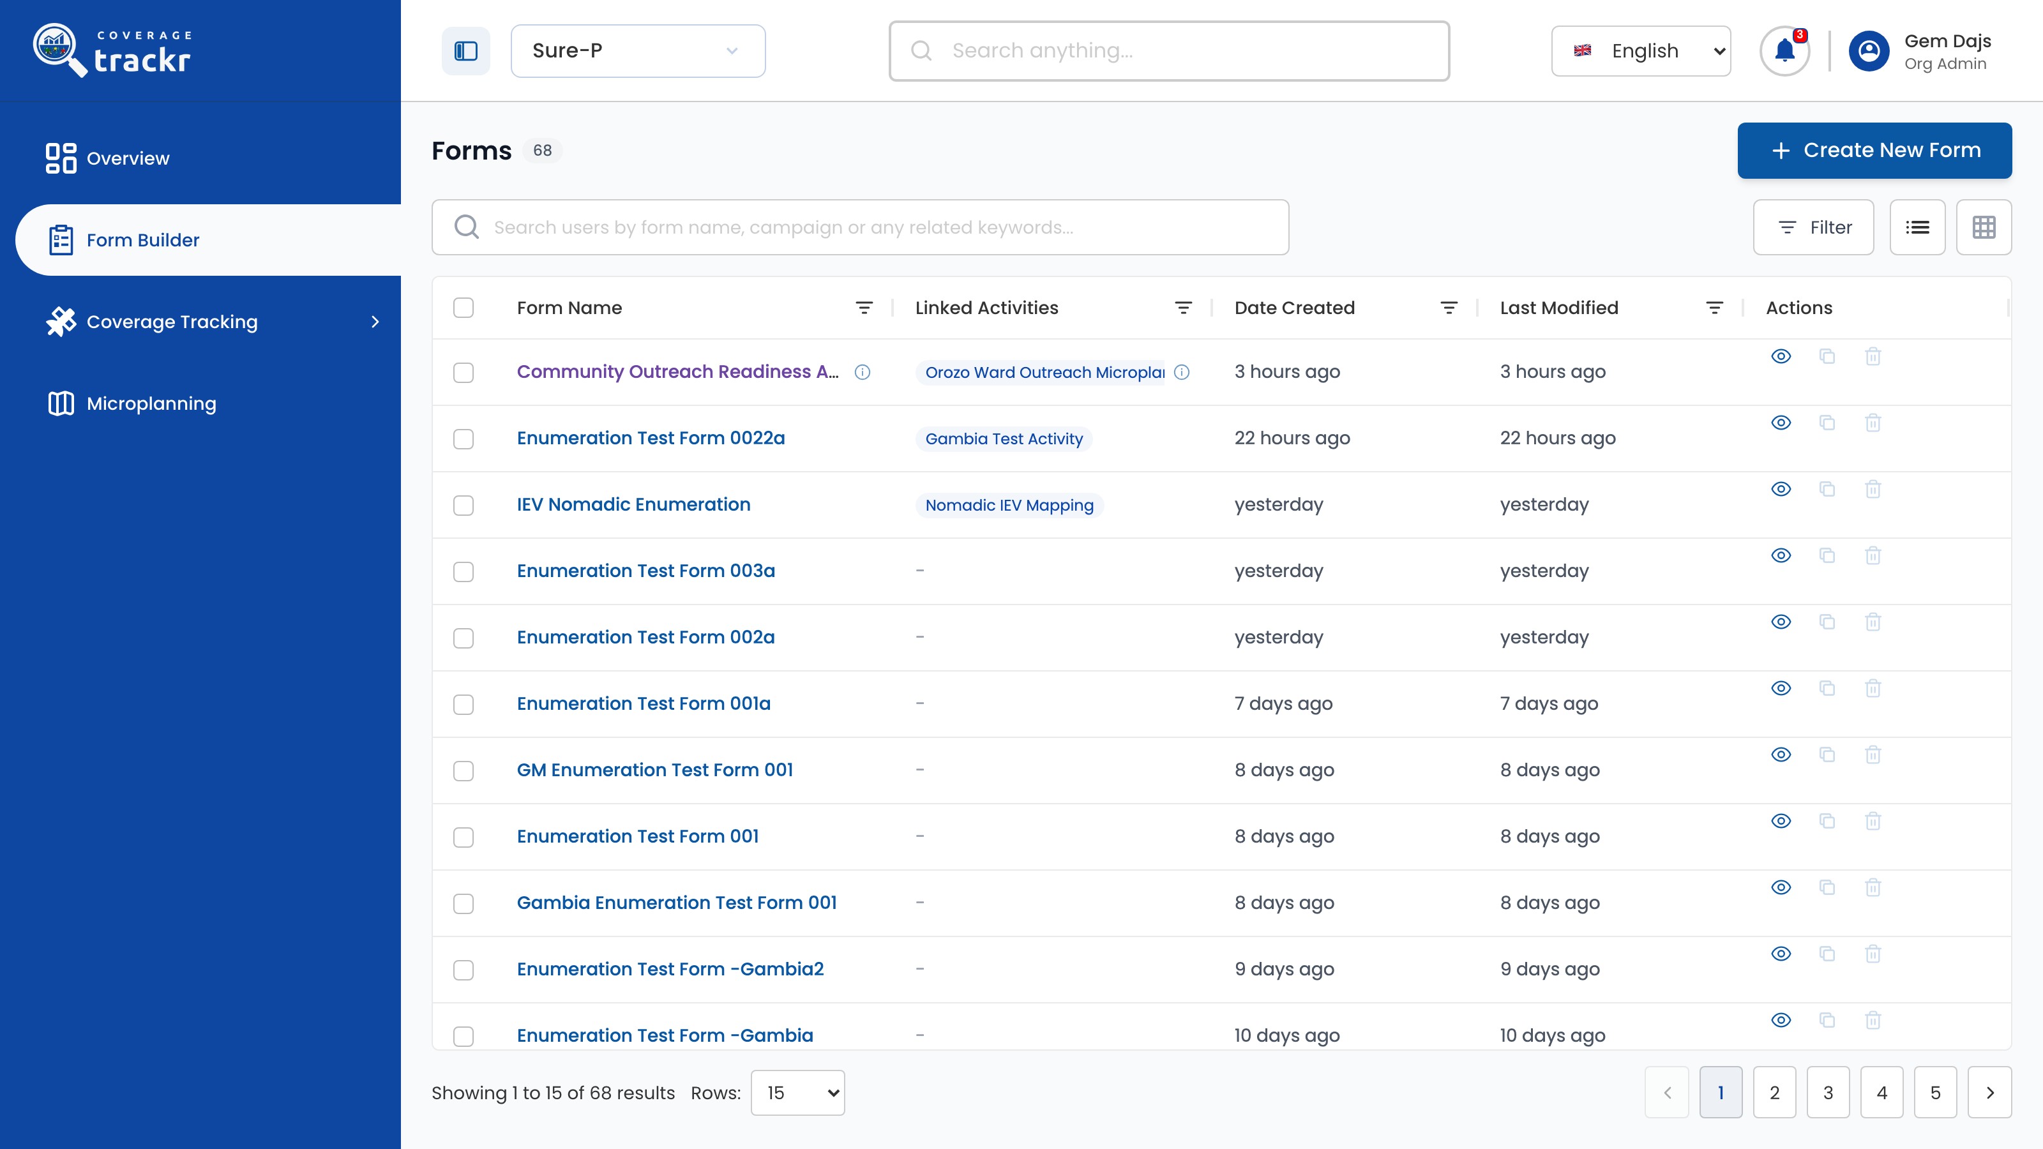Delete Enumeration Test Form 002a
The image size is (2043, 1149).
point(1873,622)
